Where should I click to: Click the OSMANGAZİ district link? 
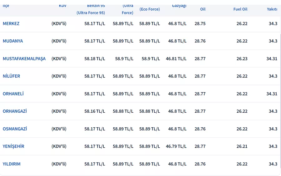[15, 129]
